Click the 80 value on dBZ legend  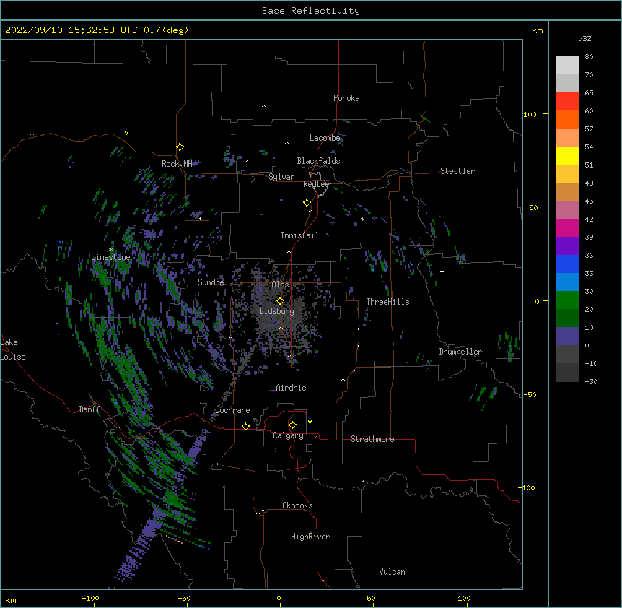coord(589,57)
